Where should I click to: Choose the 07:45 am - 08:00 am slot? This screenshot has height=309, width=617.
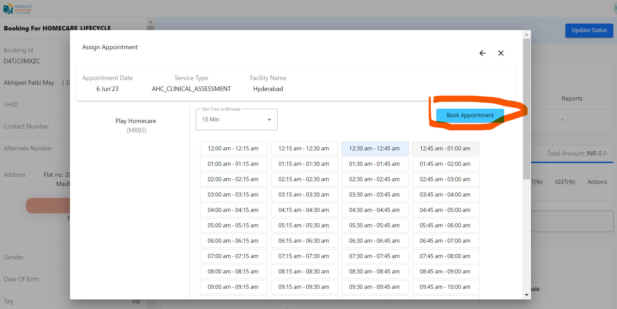[445, 256]
